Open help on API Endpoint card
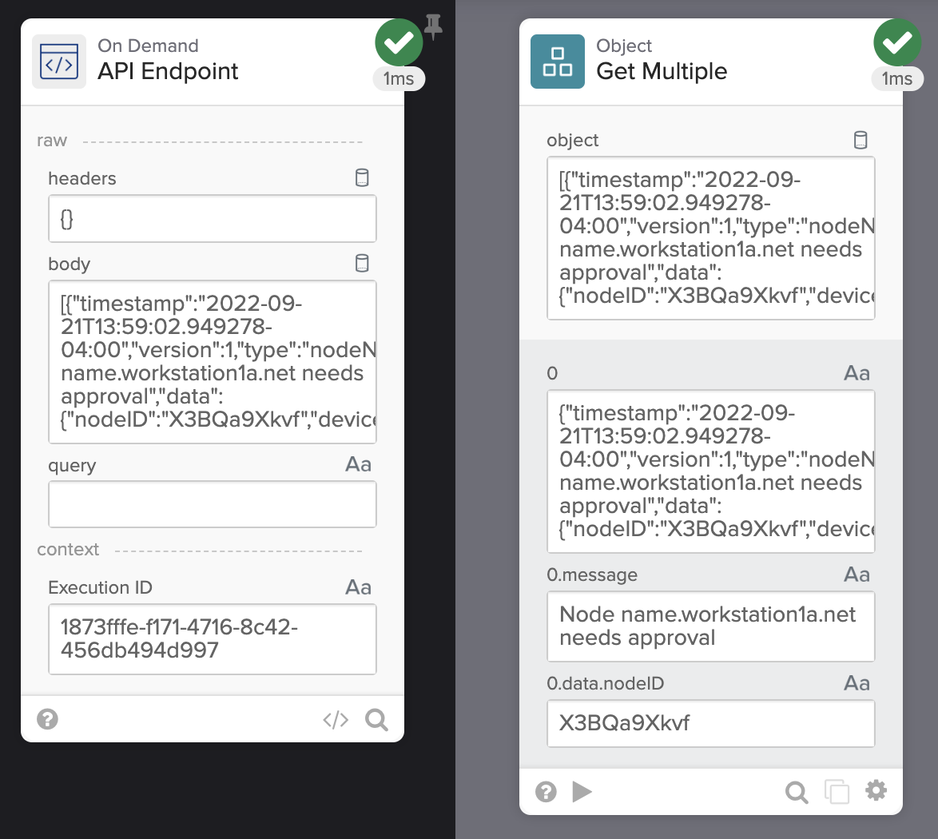 (48, 719)
